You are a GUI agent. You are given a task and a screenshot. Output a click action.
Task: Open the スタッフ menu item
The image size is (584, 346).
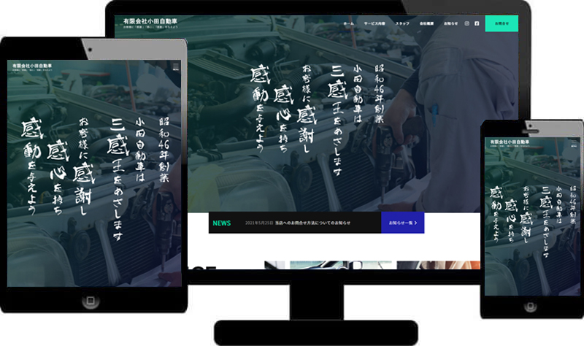[x=402, y=23]
